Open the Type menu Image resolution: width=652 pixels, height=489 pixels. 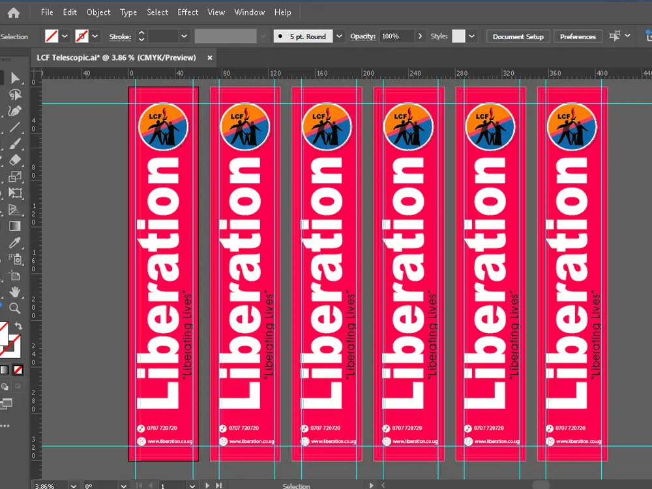128,12
